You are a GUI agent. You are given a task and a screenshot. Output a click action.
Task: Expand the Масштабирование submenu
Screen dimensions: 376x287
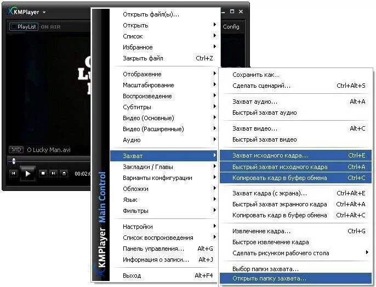(164, 85)
